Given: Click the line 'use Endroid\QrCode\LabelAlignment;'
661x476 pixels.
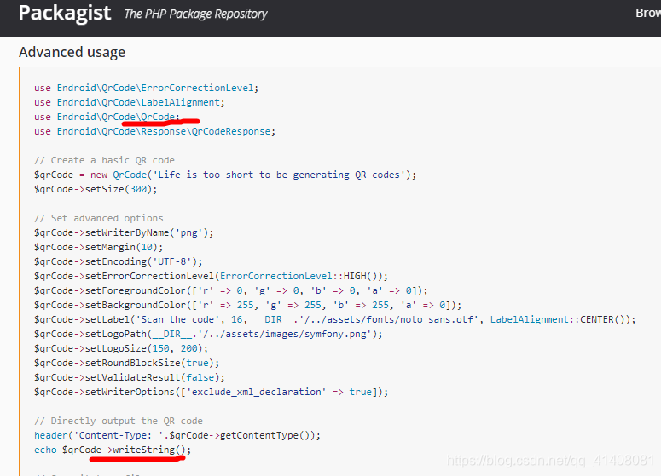Looking at the screenshot, I should (x=130, y=102).
